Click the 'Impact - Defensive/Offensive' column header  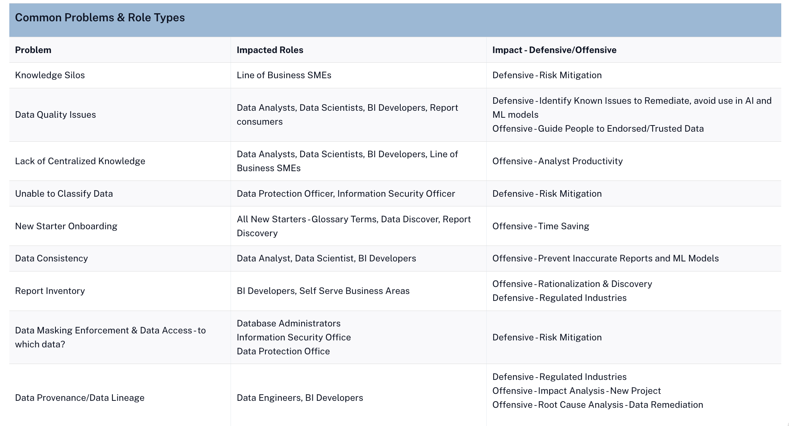pos(554,50)
